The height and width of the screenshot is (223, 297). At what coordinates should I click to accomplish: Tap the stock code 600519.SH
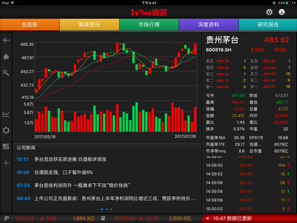(218, 50)
